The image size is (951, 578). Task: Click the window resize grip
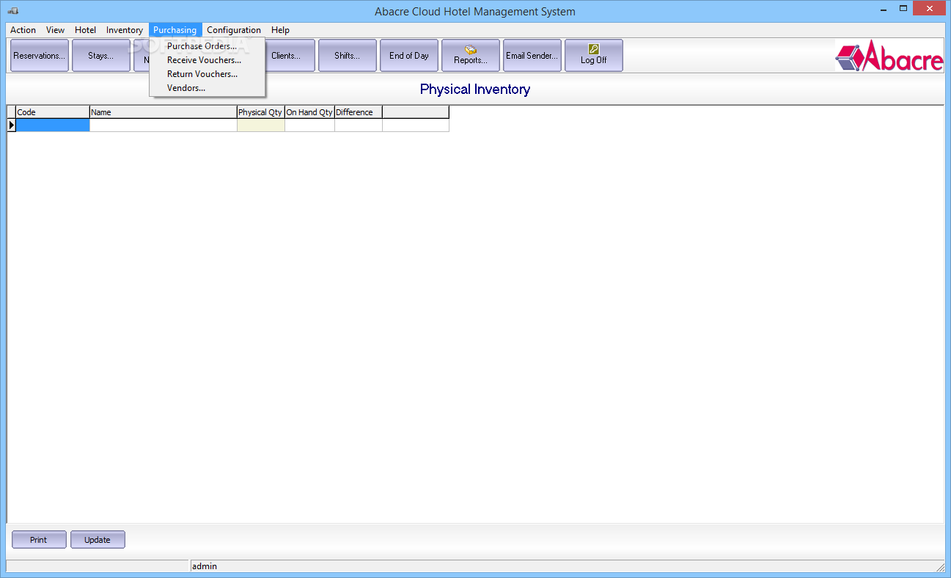pyautogui.click(x=940, y=567)
